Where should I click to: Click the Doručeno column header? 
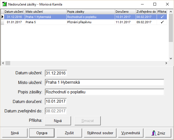125,12
